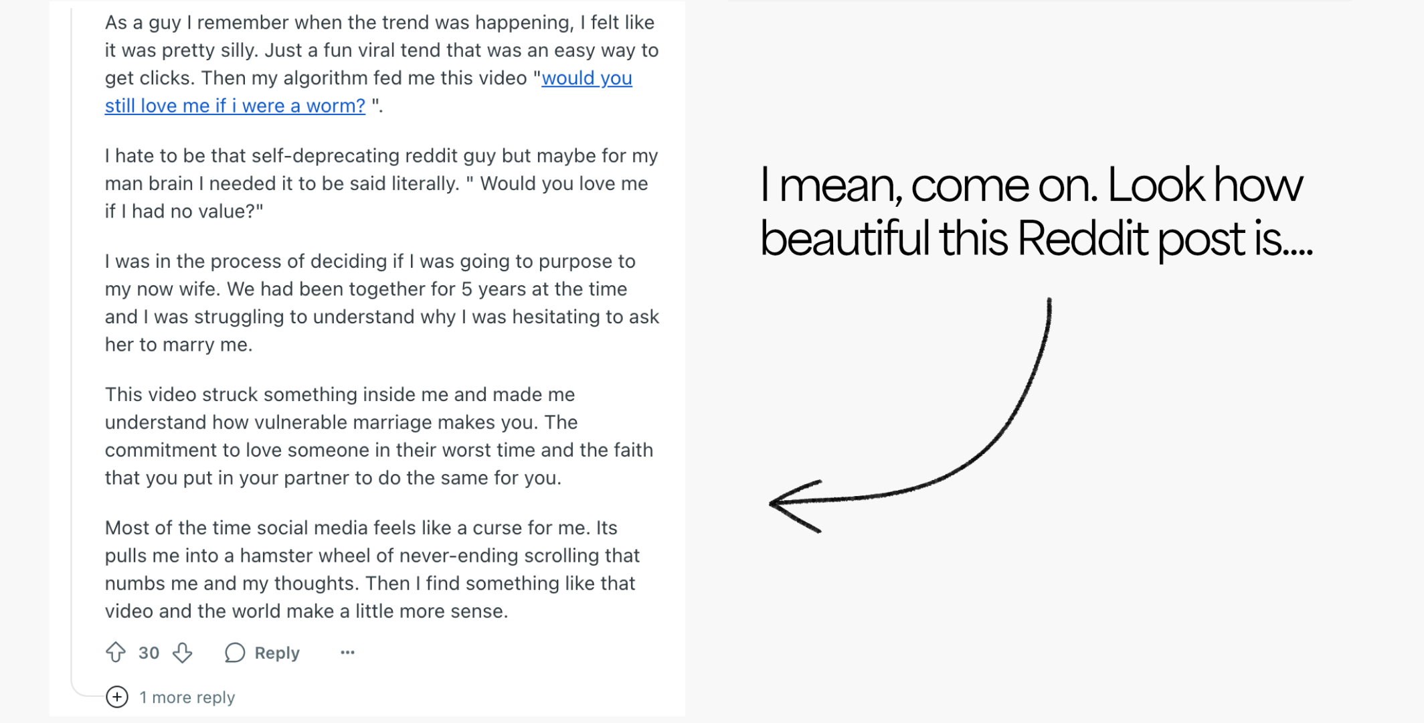Click the vote count "30"
Viewport: 1424px width, 723px height.
(x=149, y=653)
